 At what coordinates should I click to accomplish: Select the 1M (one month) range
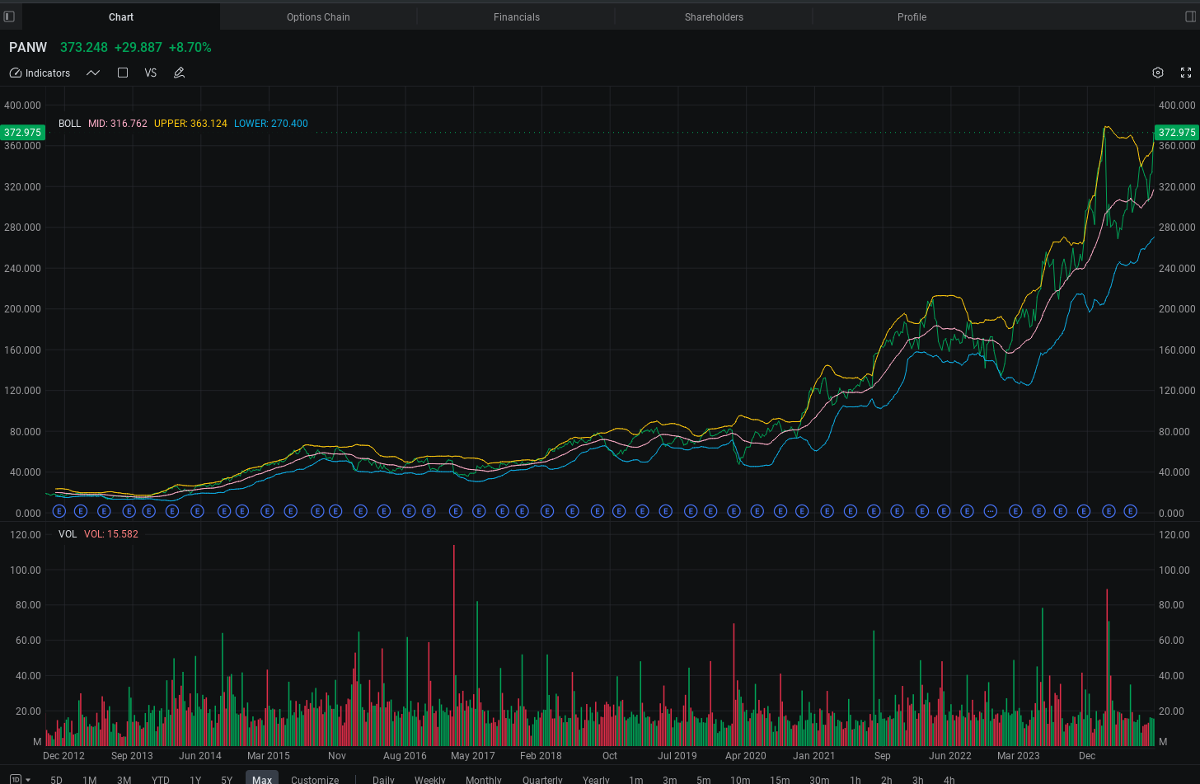pyautogui.click(x=90, y=779)
